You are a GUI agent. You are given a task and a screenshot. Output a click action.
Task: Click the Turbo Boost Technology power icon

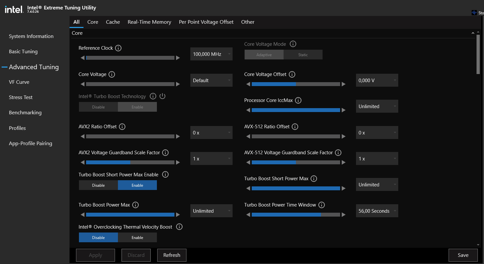tap(162, 96)
